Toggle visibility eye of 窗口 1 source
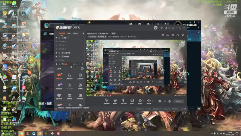The height and width of the screenshot is (136, 241). (56, 37)
